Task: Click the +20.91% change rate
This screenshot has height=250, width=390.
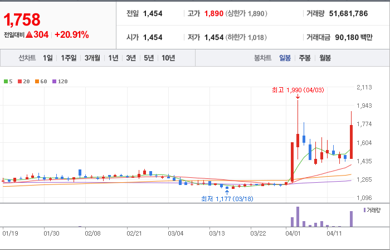Action: tap(72, 34)
